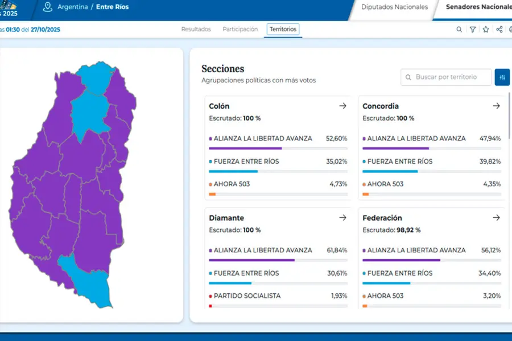Click the star favorites icon
This screenshot has width=512, height=341.
click(x=486, y=30)
